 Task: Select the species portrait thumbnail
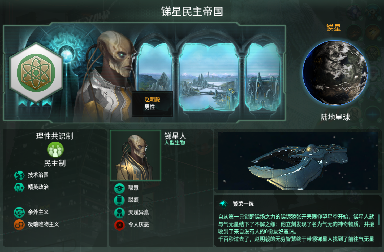[135, 155]
